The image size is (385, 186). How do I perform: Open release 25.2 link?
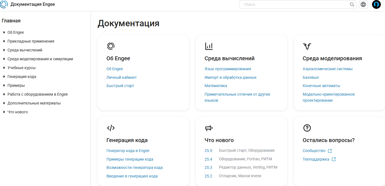208,176
